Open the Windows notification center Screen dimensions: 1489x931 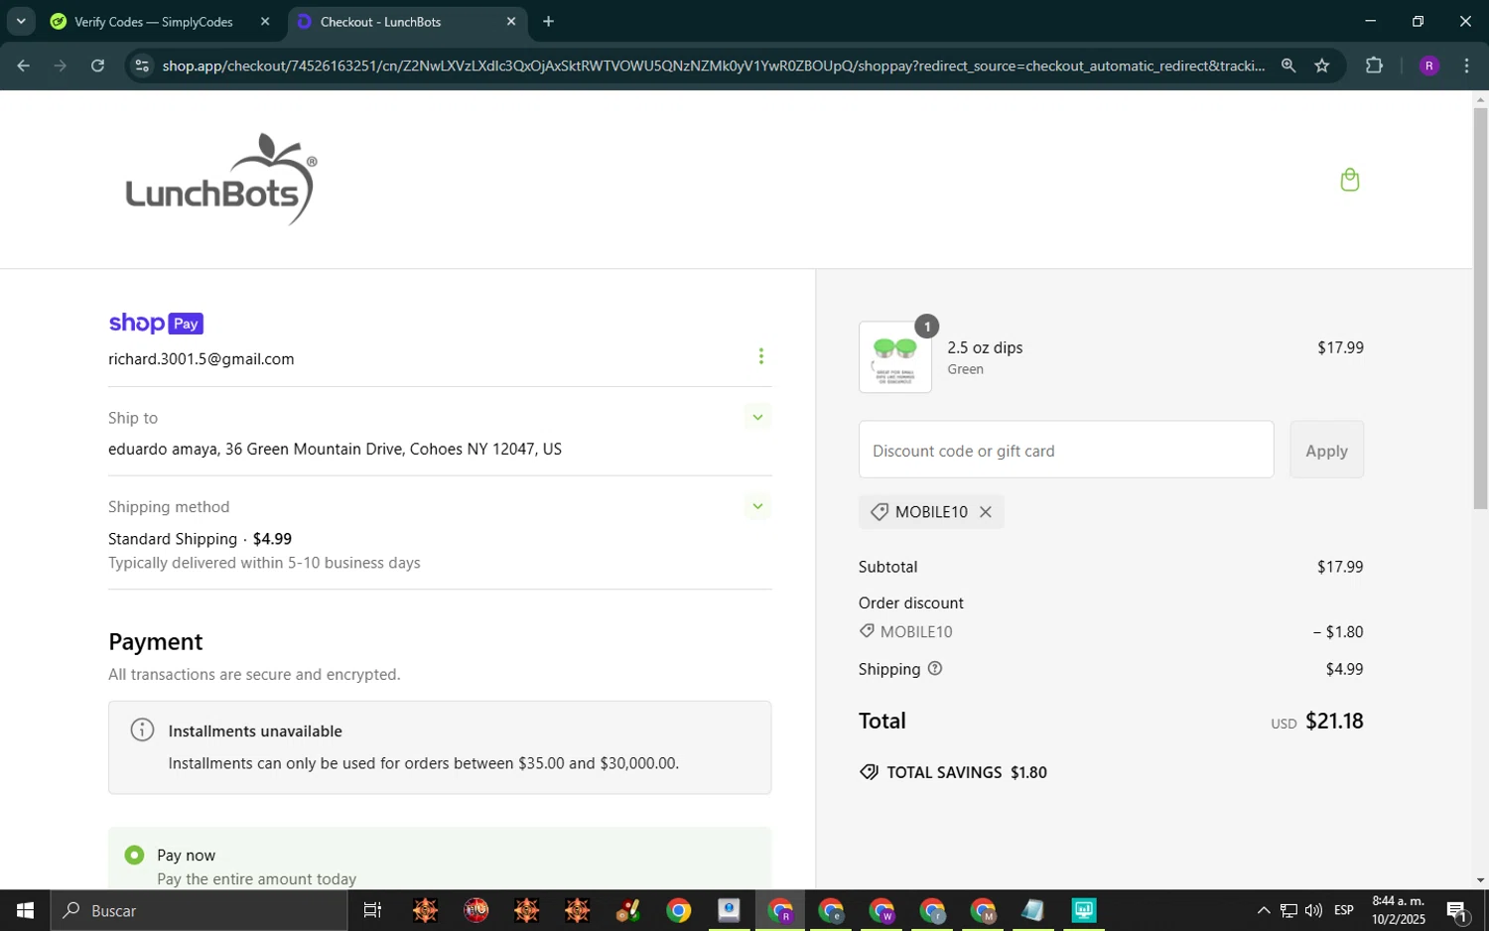(1457, 910)
